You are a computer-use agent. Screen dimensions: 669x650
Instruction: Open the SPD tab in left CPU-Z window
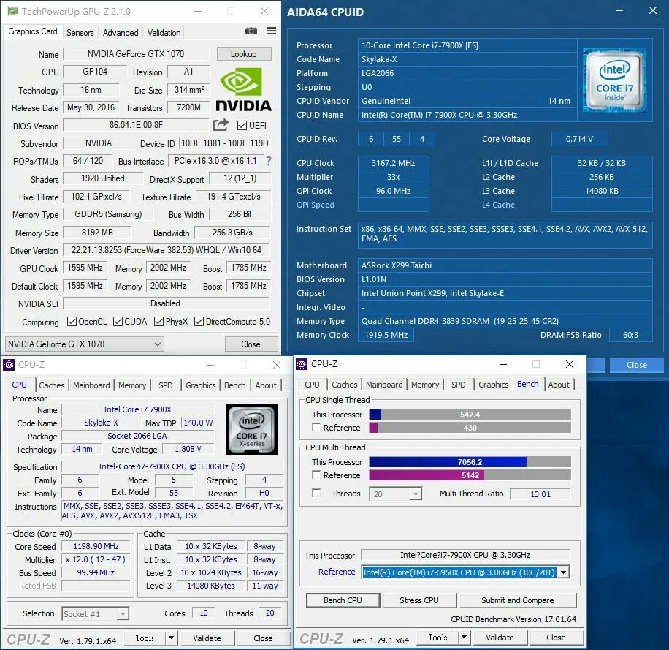[166, 385]
